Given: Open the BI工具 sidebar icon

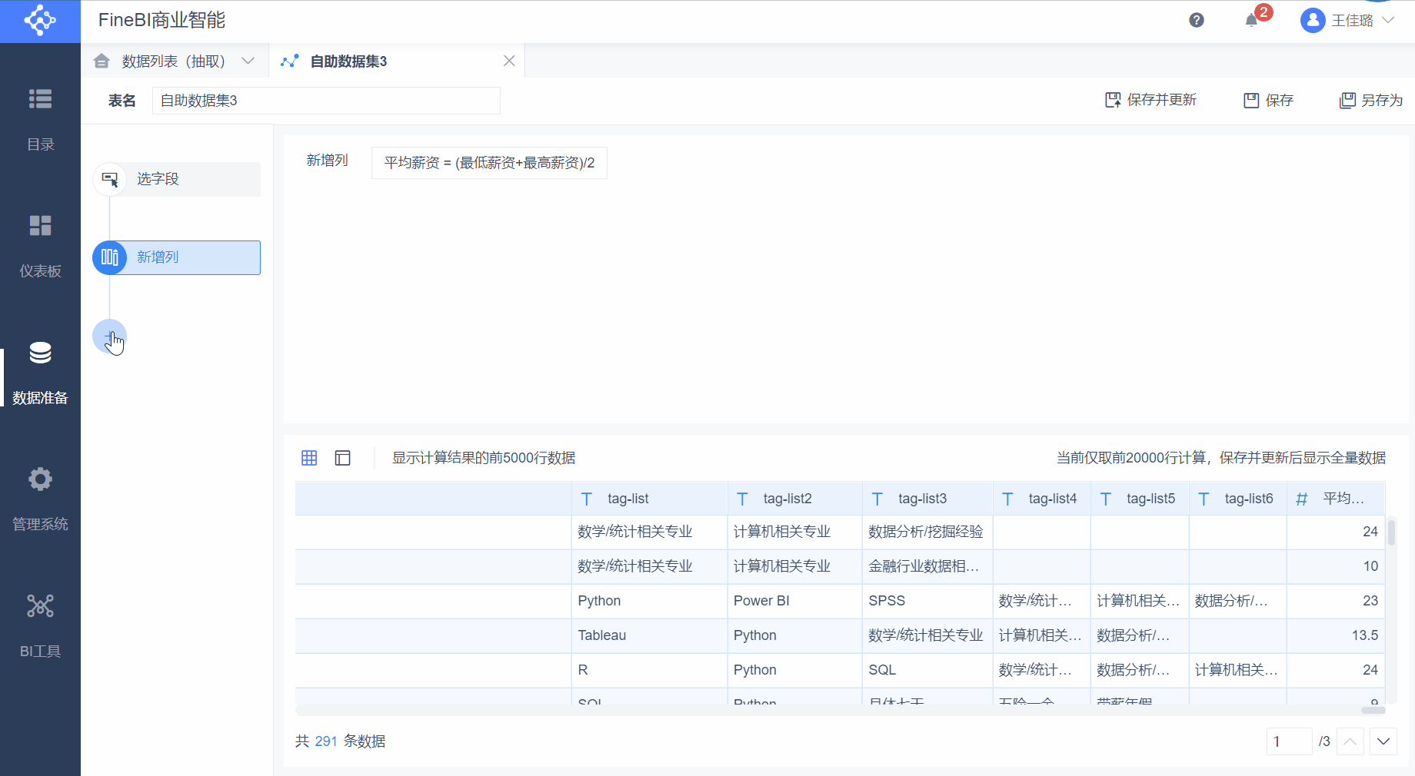Looking at the screenshot, I should click(40, 606).
